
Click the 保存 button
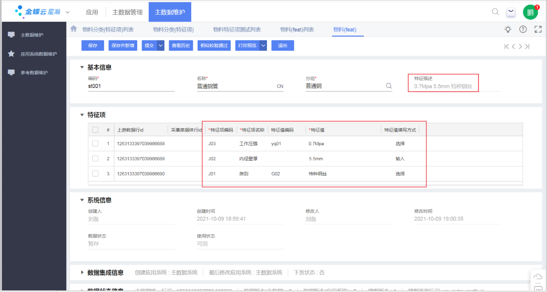tap(93, 45)
